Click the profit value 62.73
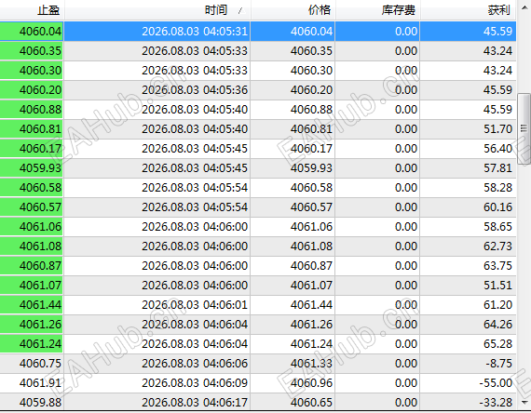This screenshot has height=413, width=531. (x=497, y=246)
